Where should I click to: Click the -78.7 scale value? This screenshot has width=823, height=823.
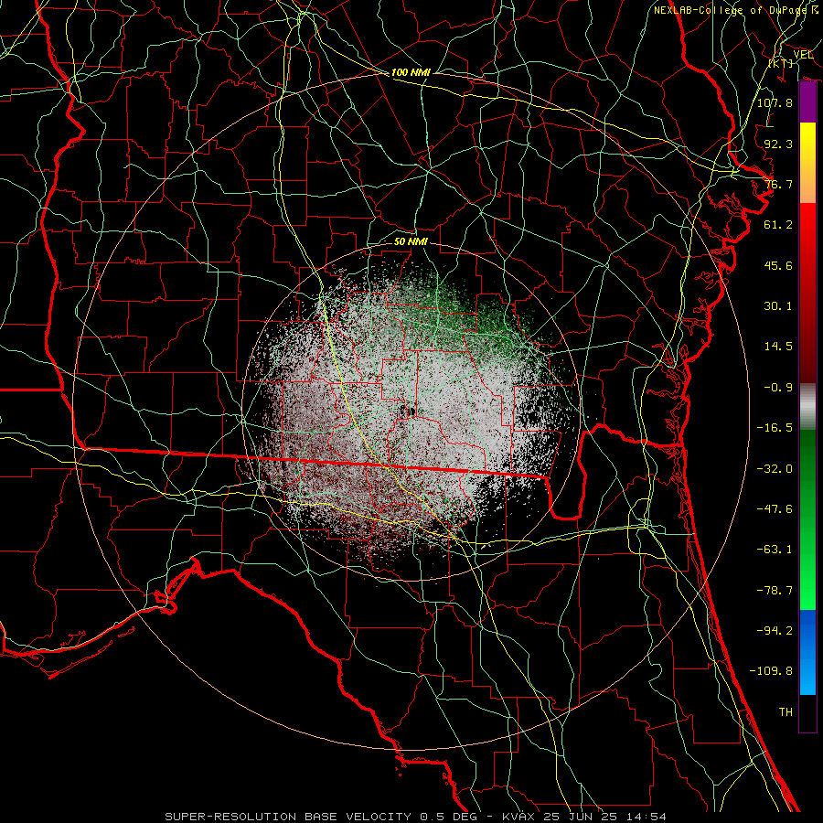tap(775, 591)
